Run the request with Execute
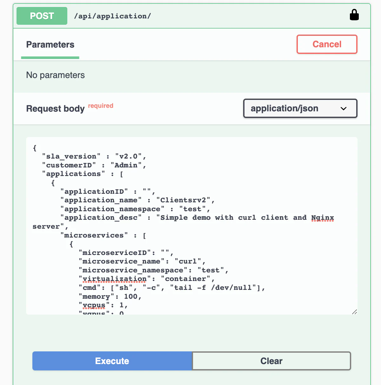This screenshot has height=385, width=381. click(112, 361)
